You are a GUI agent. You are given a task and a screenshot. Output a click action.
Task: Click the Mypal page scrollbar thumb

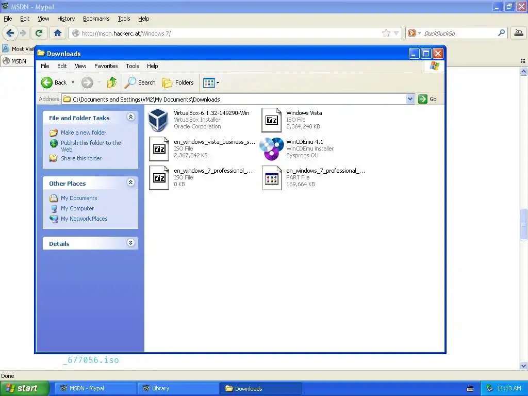tap(523, 224)
